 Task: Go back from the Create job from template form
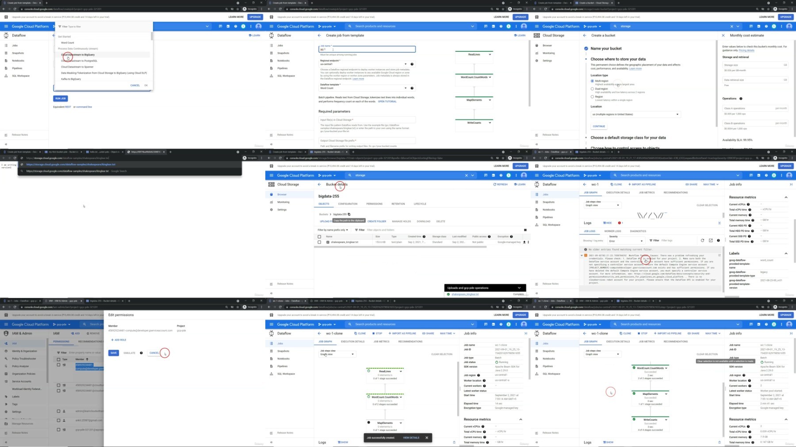[319, 35]
